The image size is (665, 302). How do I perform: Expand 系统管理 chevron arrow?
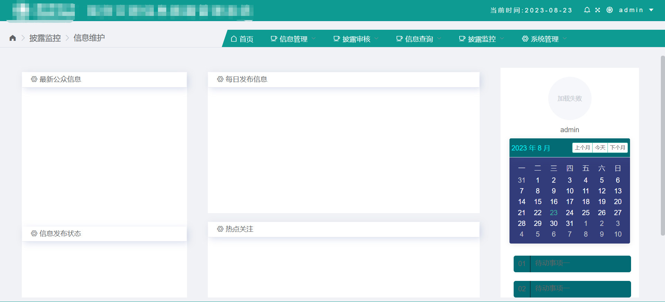pos(565,38)
